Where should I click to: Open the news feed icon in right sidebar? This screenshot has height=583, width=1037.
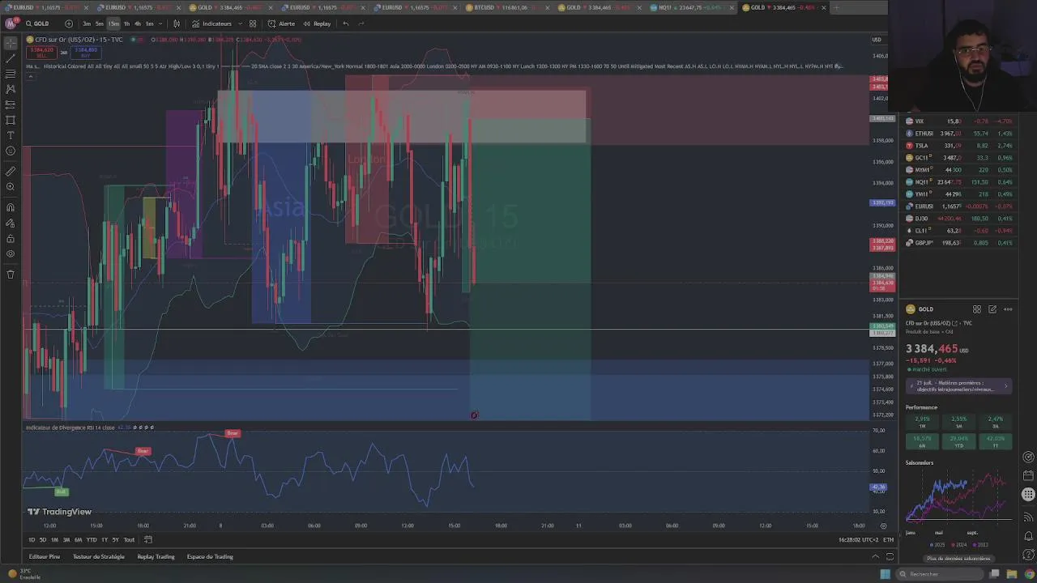click(1029, 517)
